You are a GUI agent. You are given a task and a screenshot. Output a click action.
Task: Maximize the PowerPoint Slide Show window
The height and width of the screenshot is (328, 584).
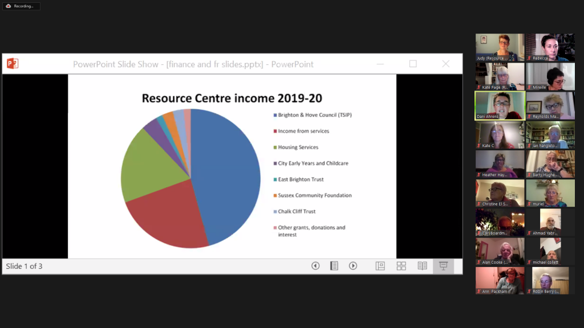click(413, 64)
